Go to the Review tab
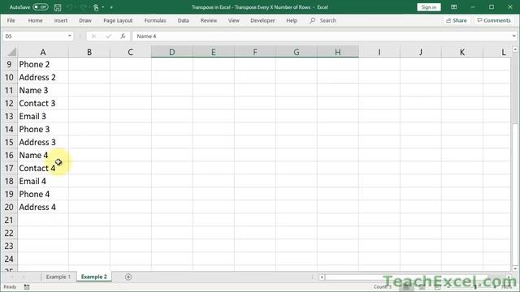520x292 pixels. (209, 20)
